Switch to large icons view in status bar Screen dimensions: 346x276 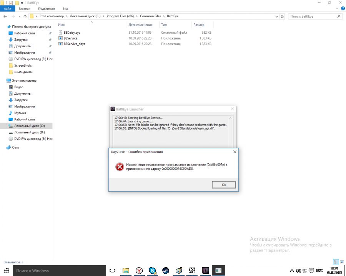point(342,262)
